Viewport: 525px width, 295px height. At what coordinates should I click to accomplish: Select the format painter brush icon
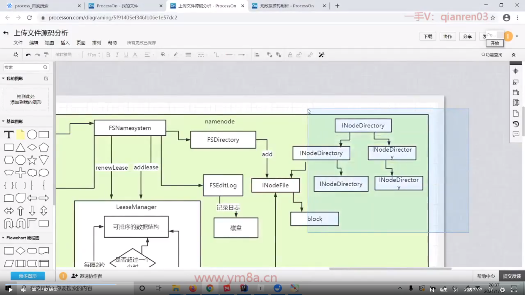coord(46,55)
